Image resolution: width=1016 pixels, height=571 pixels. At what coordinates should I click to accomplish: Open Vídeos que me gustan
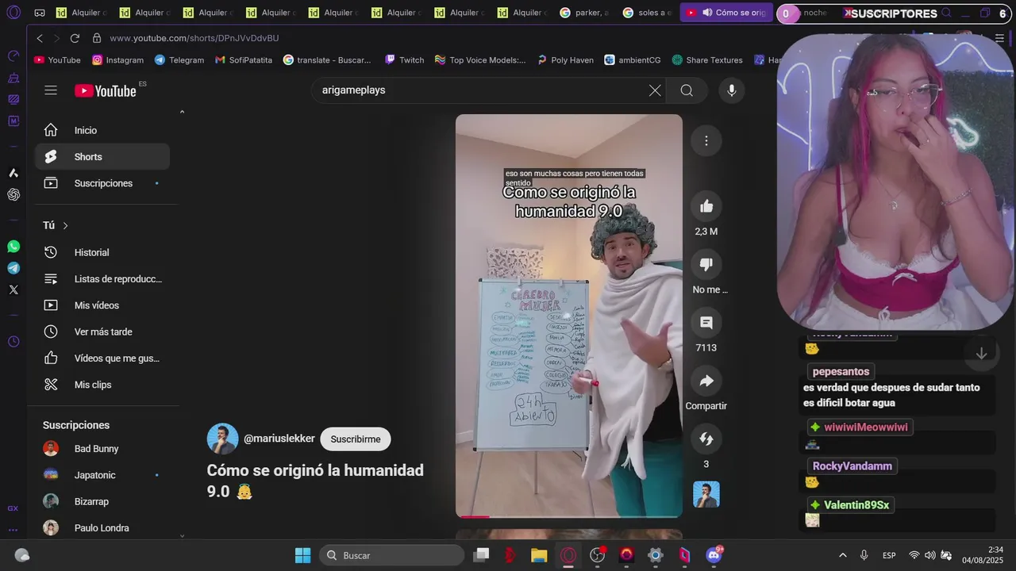click(x=102, y=358)
